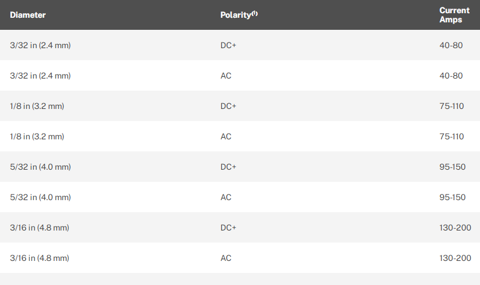Select the 3/32 in diameter cell in the DC+ row
Image resolution: width=480 pixels, height=285 pixels.
click(40, 45)
